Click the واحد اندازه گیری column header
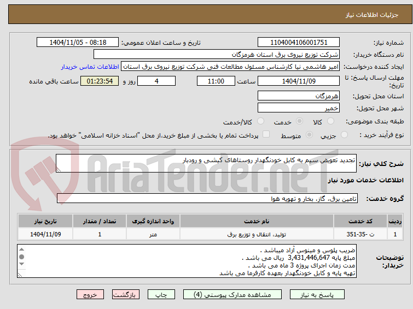Screen dimensions: 413x309 pyautogui.click(x=153, y=221)
